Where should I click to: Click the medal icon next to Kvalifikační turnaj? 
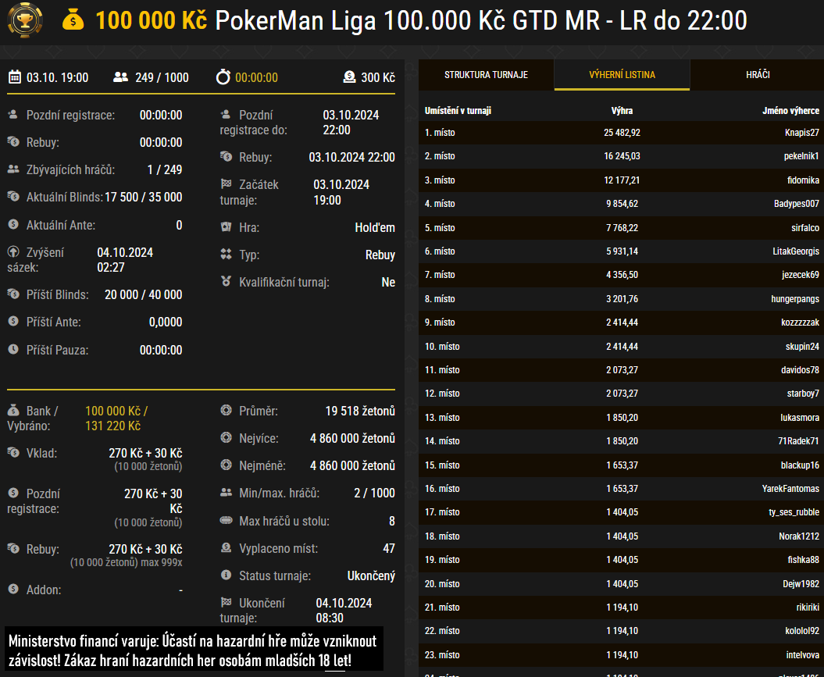(x=226, y=282)
